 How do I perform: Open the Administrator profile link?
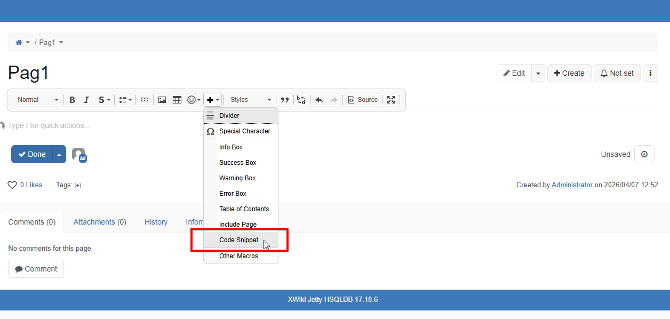tap(572, 185)
